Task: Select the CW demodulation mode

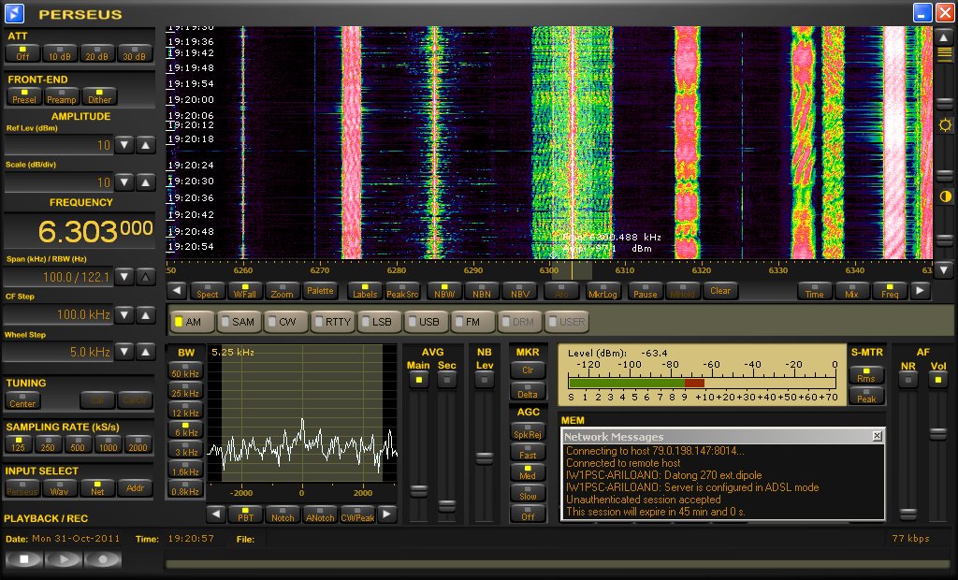Action: (285, 322)
